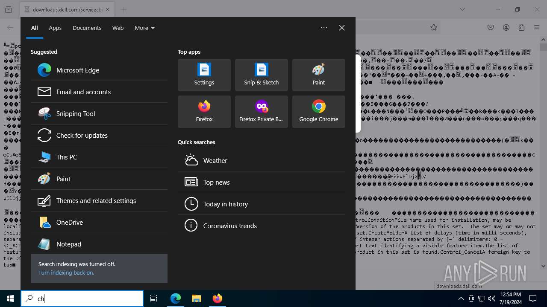Expand the More filter dropdown
This screenshot has width=547, height=307.
coord(145,28)
